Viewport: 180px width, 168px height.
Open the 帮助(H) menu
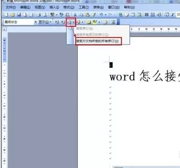(x=129, y=7)
